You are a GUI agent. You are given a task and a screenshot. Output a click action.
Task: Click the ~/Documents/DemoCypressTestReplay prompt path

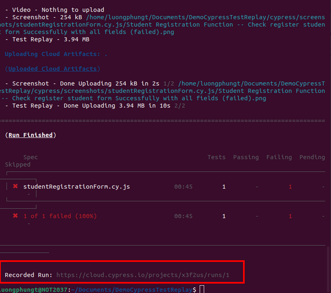click(x=131, y=290)
